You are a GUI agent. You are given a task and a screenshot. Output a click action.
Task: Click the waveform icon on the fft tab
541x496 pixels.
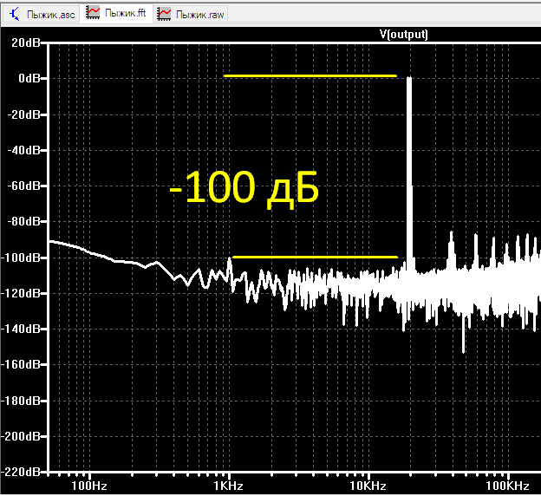point(93,13)
